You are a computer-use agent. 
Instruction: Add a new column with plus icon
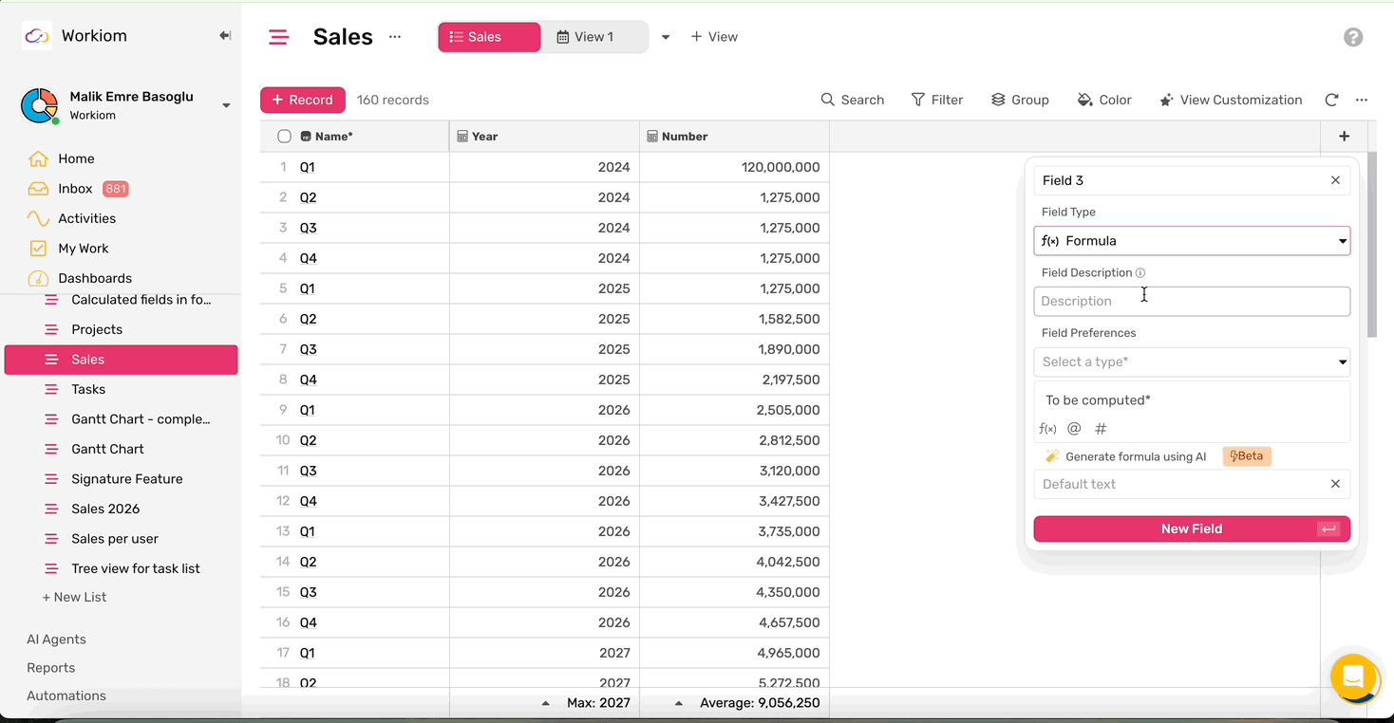point(1344,137)
